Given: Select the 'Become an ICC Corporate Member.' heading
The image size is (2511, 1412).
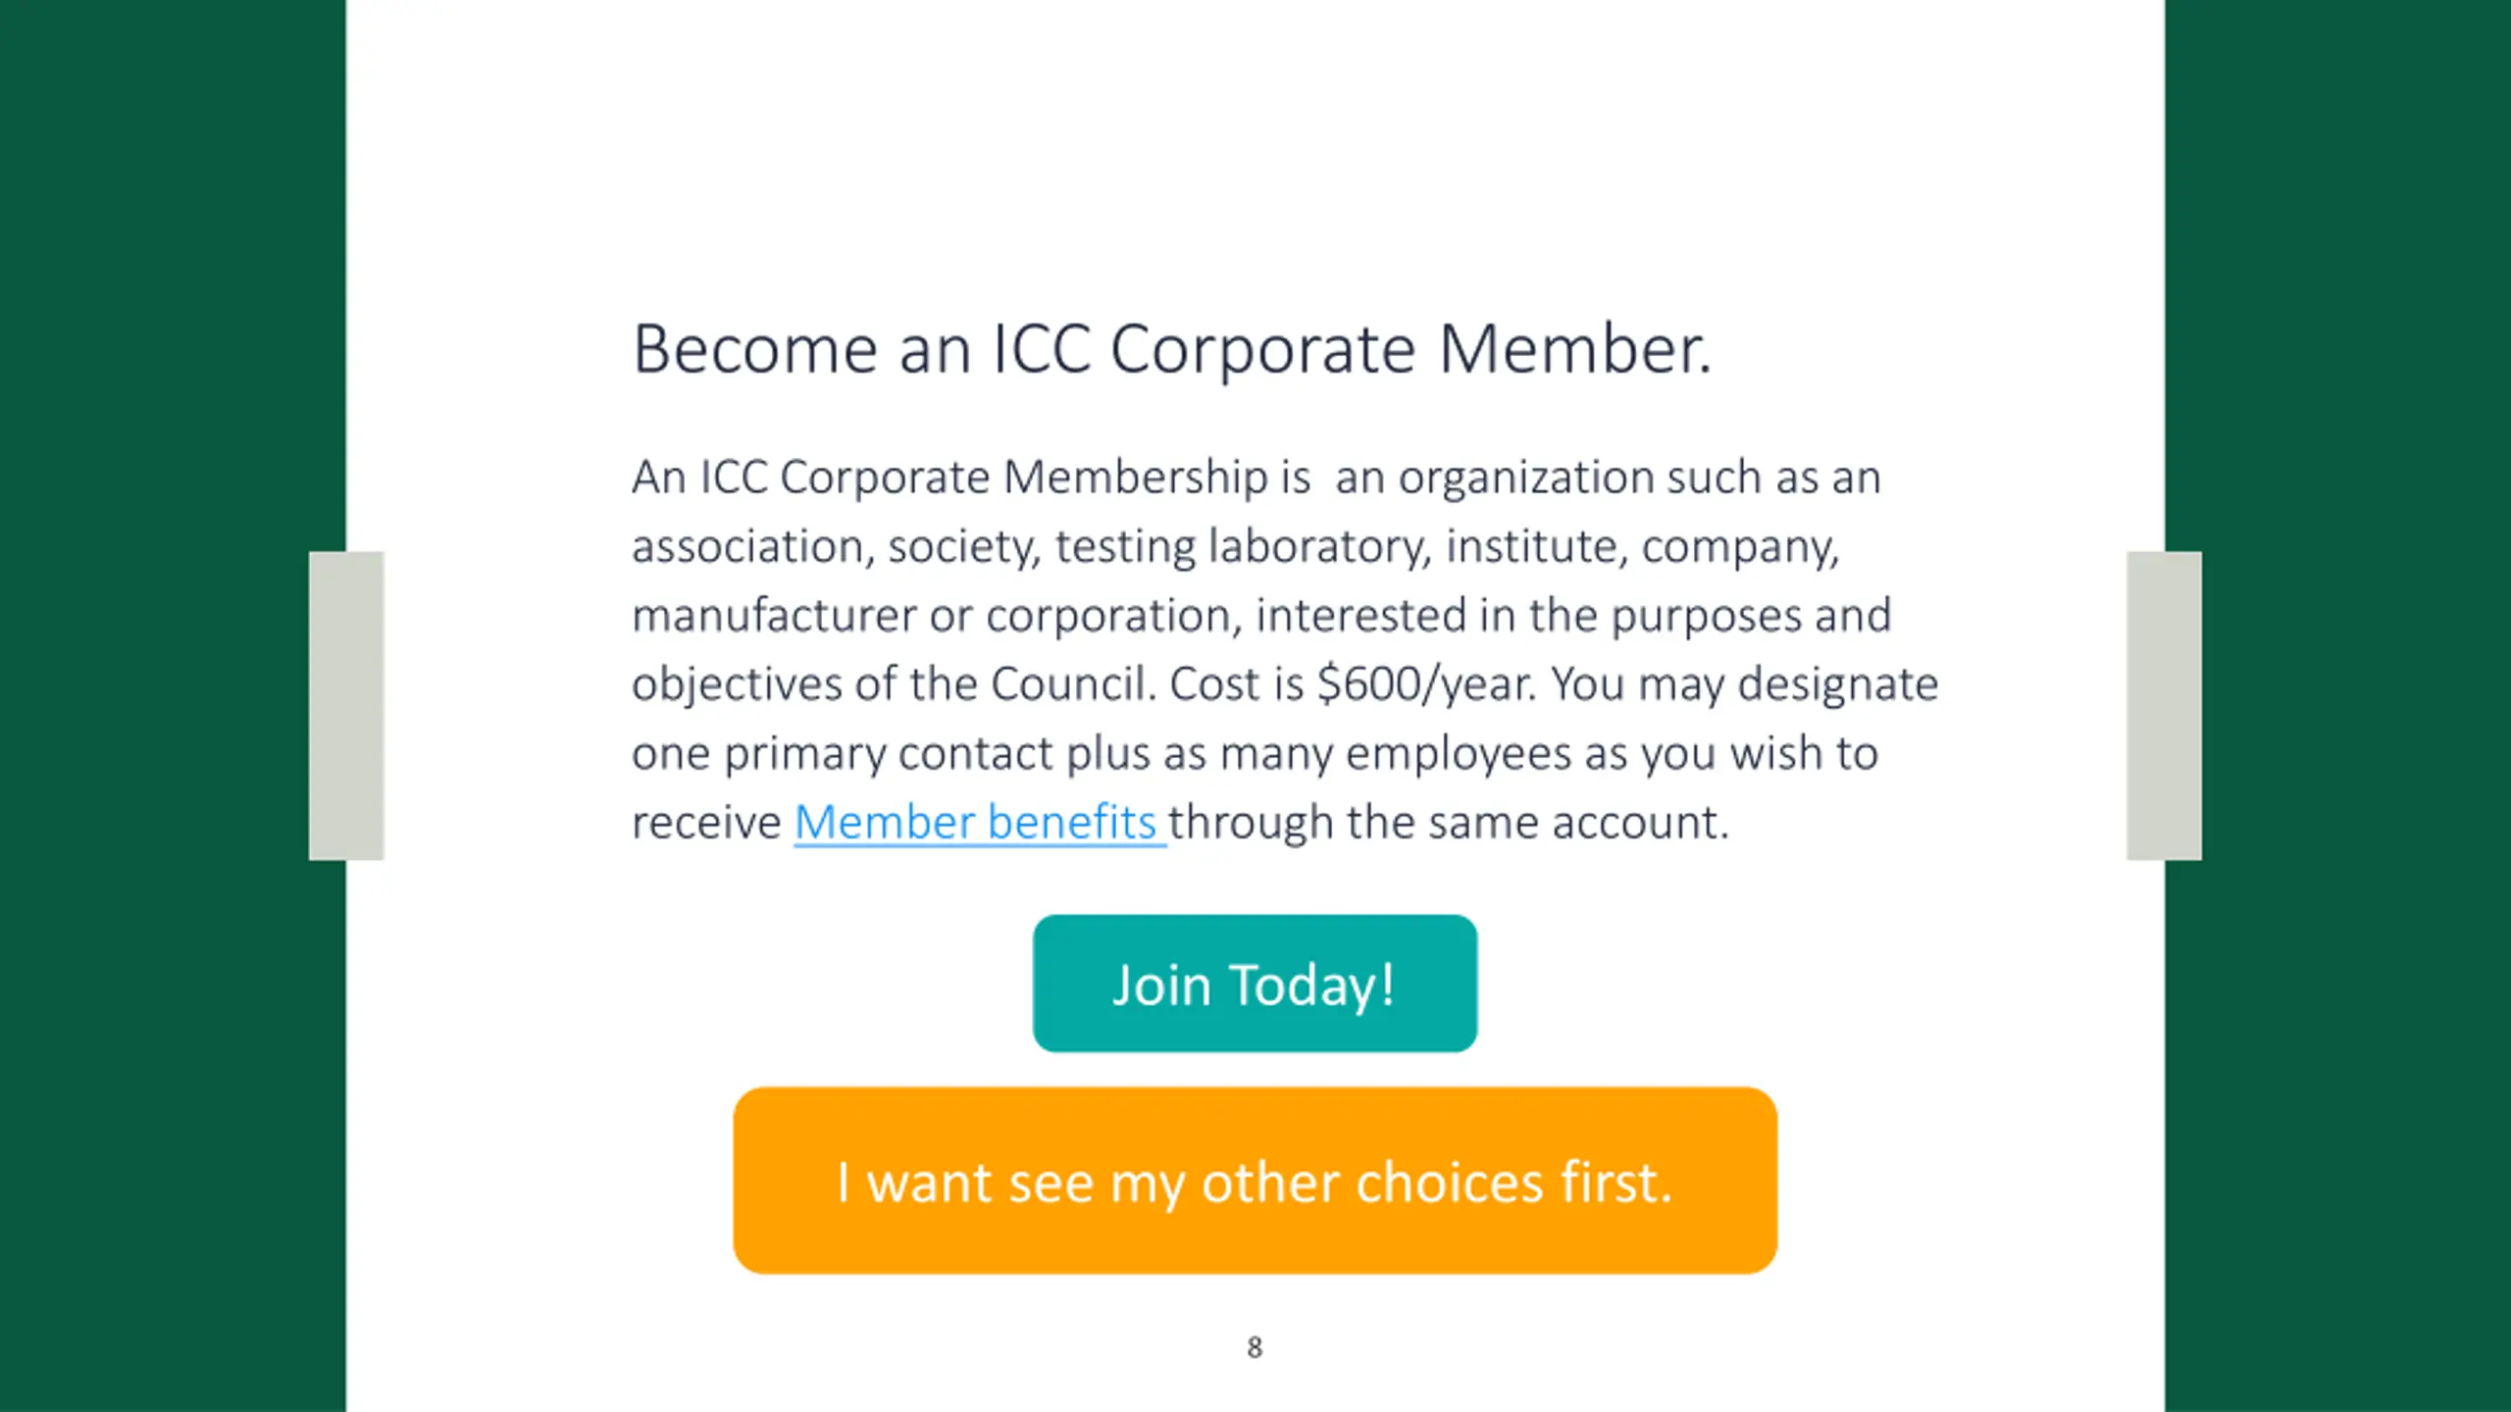Looking at the screenshot, I should point(1172,349).
